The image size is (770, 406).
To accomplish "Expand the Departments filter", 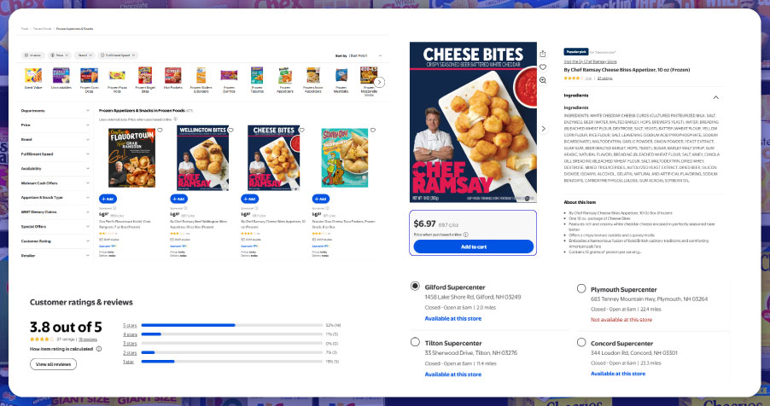I will point(55,111).
